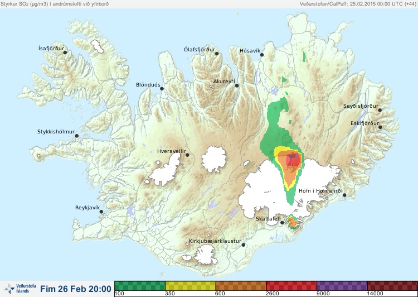
Task: Click the 'Ólafsfjörður' label
Action: (x=200, y=50)
